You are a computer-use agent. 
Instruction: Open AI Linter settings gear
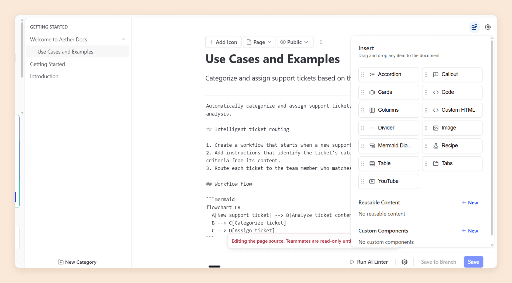point(404,262)
